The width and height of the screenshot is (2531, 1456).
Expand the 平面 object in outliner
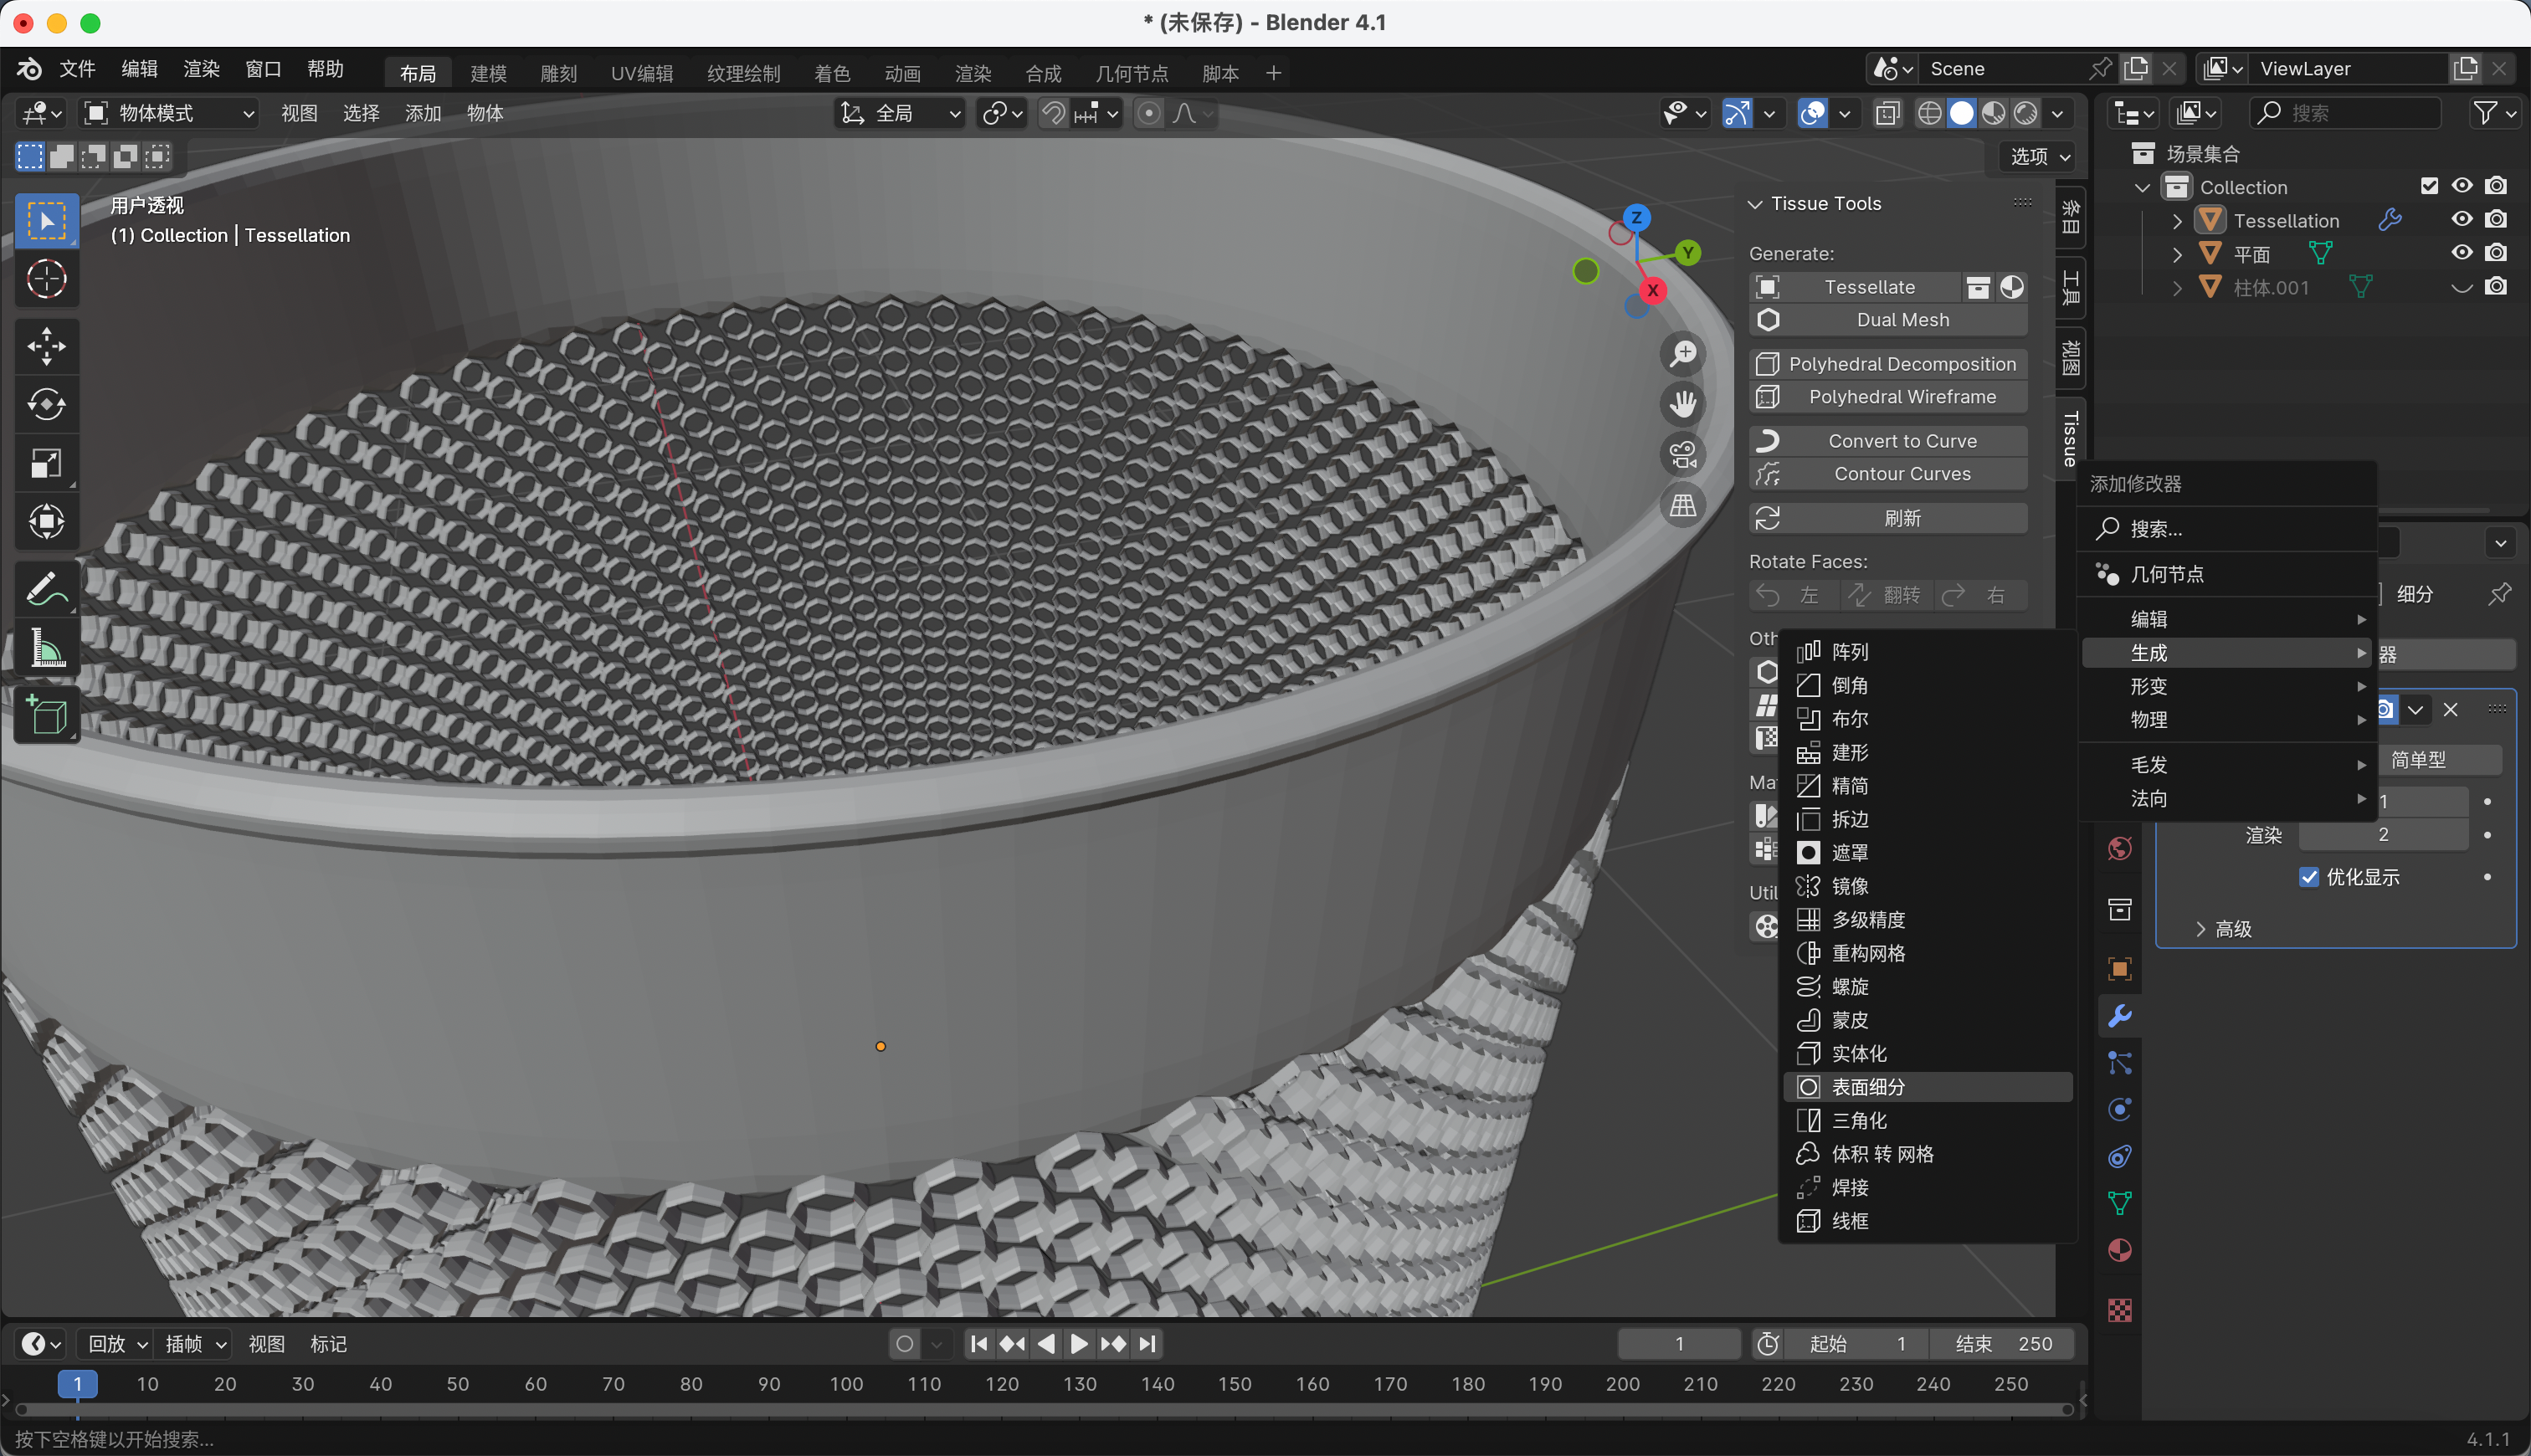pos(2177,254)
